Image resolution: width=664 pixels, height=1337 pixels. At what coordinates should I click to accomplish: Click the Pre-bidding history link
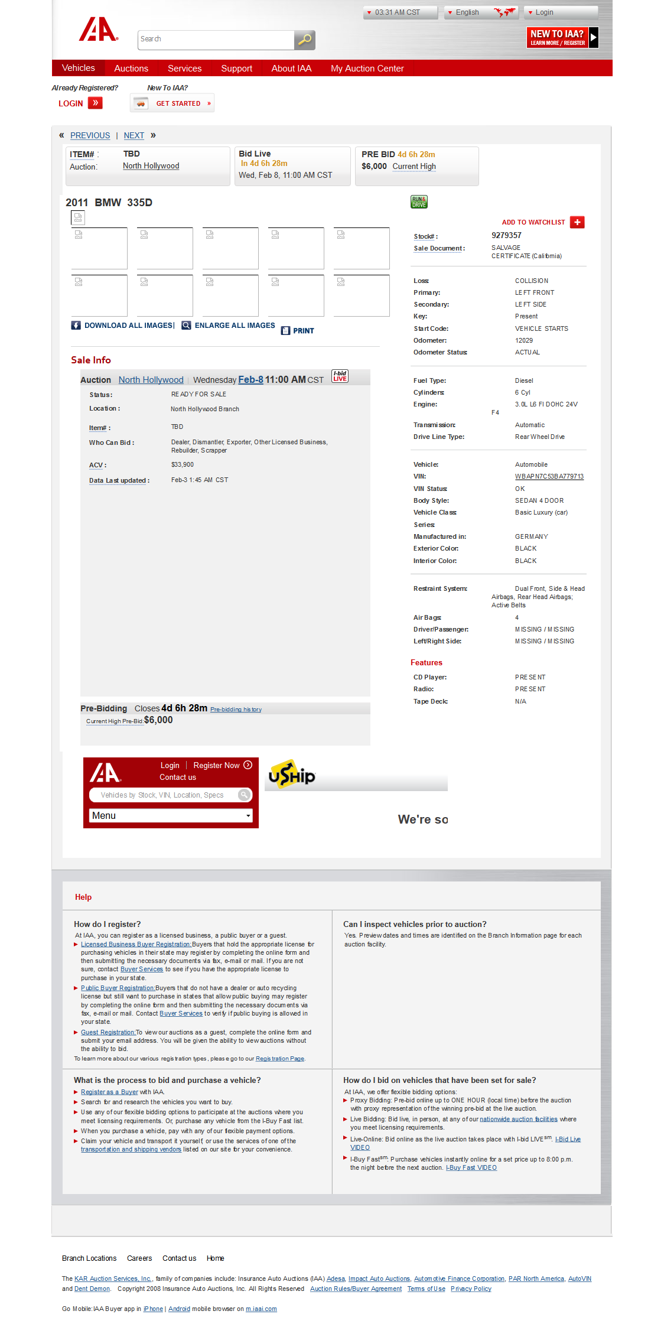[236, 710]
